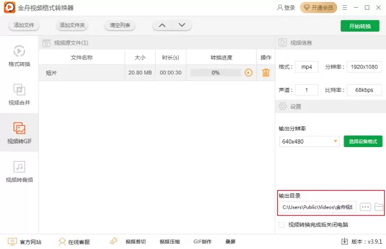The height and width of the screenshot is (249, 386).
Task: Click the 时长(s) column header
Action: click(x=170, y=58)
